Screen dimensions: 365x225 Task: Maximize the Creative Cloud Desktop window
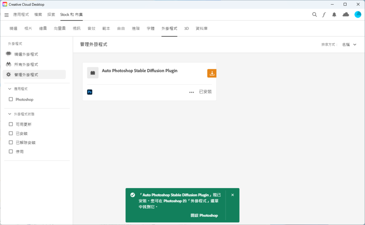345,4
